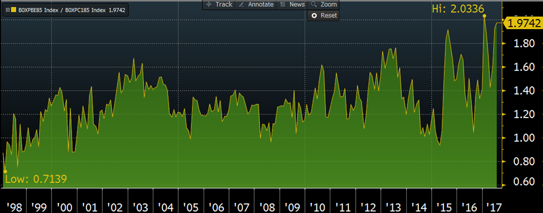Open the News overlay on chart

292,4
